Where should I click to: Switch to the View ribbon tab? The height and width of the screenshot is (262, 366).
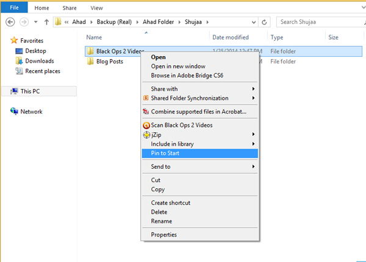pos(96,8)
